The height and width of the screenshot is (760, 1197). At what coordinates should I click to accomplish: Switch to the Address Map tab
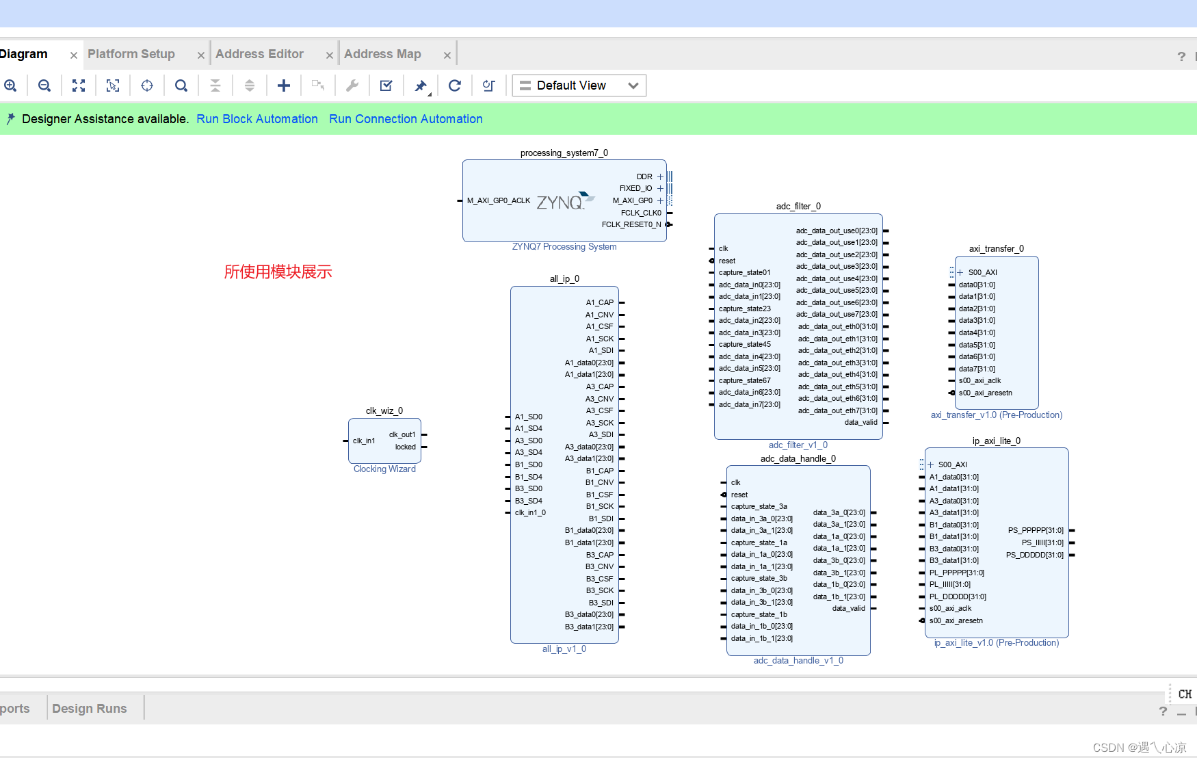382,54
